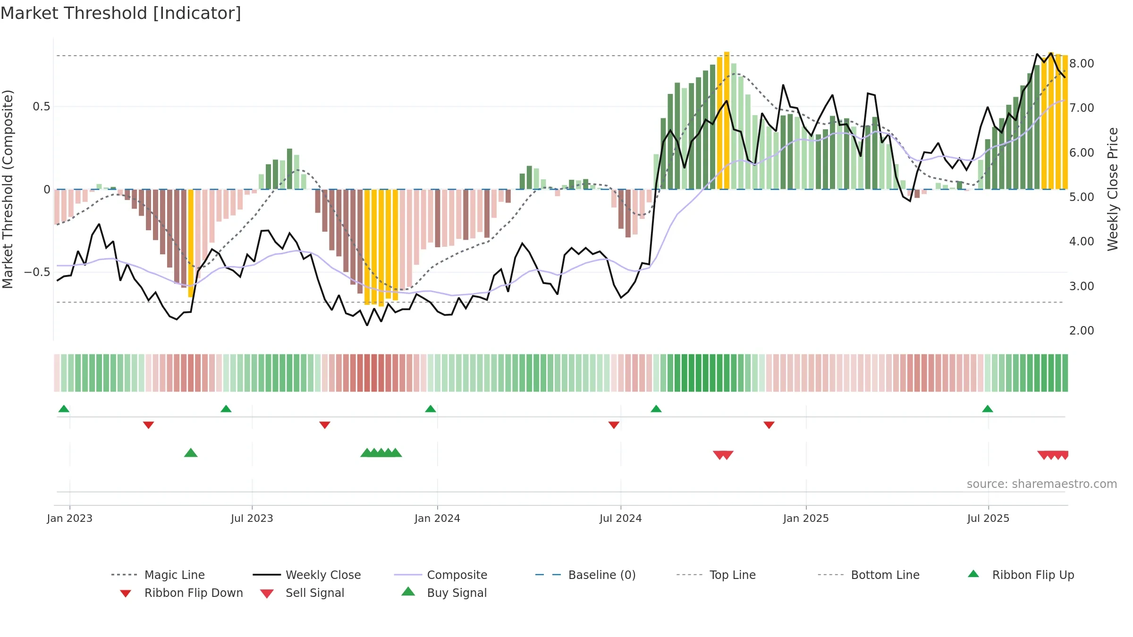The width and height of the screenshot is (1133, 637).
Task: Click the Weekly Close Price axis title
Action: coord(1113,189)
